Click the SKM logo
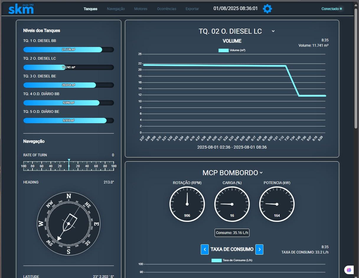This screenshot has width=359, height=278. [x=21, y=9]
